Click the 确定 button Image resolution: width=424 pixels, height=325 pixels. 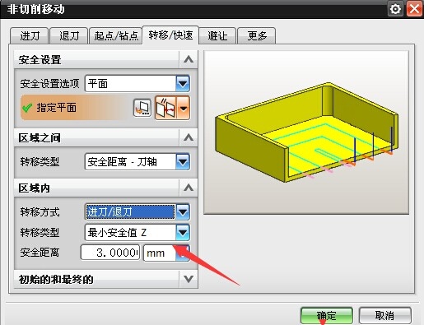[x=327, y=316]
